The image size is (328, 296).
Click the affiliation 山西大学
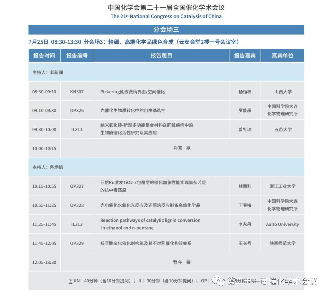(x=283, y=91)
